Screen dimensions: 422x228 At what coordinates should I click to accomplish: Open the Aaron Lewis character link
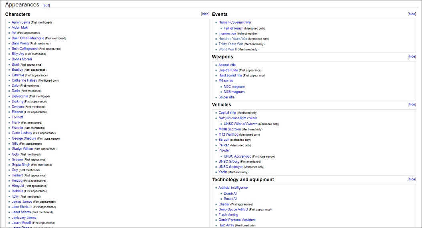20,22
